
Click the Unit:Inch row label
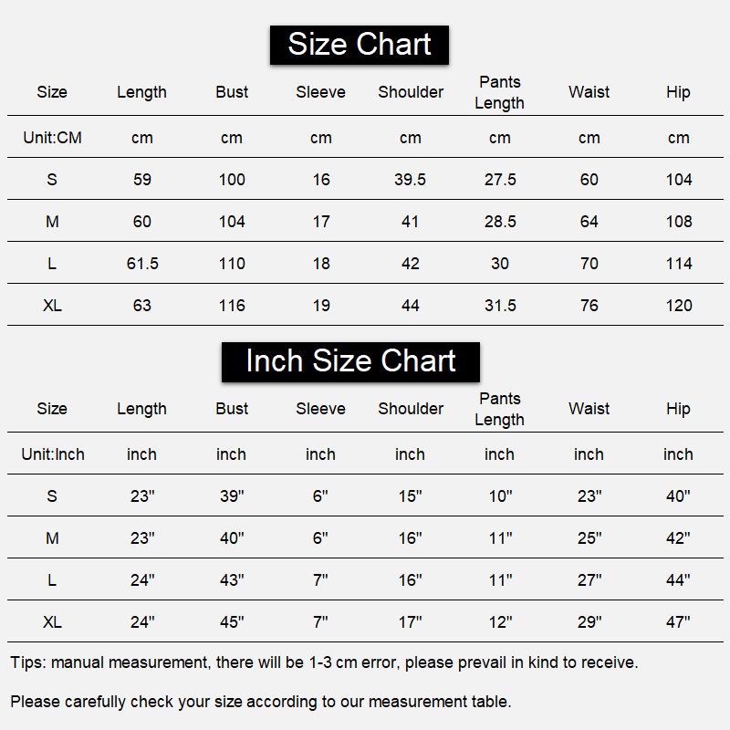(x=53, y=454)
